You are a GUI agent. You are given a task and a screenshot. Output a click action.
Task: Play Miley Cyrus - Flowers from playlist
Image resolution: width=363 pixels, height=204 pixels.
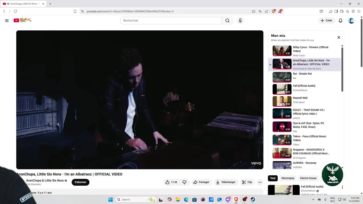click(x=305, y=51)
